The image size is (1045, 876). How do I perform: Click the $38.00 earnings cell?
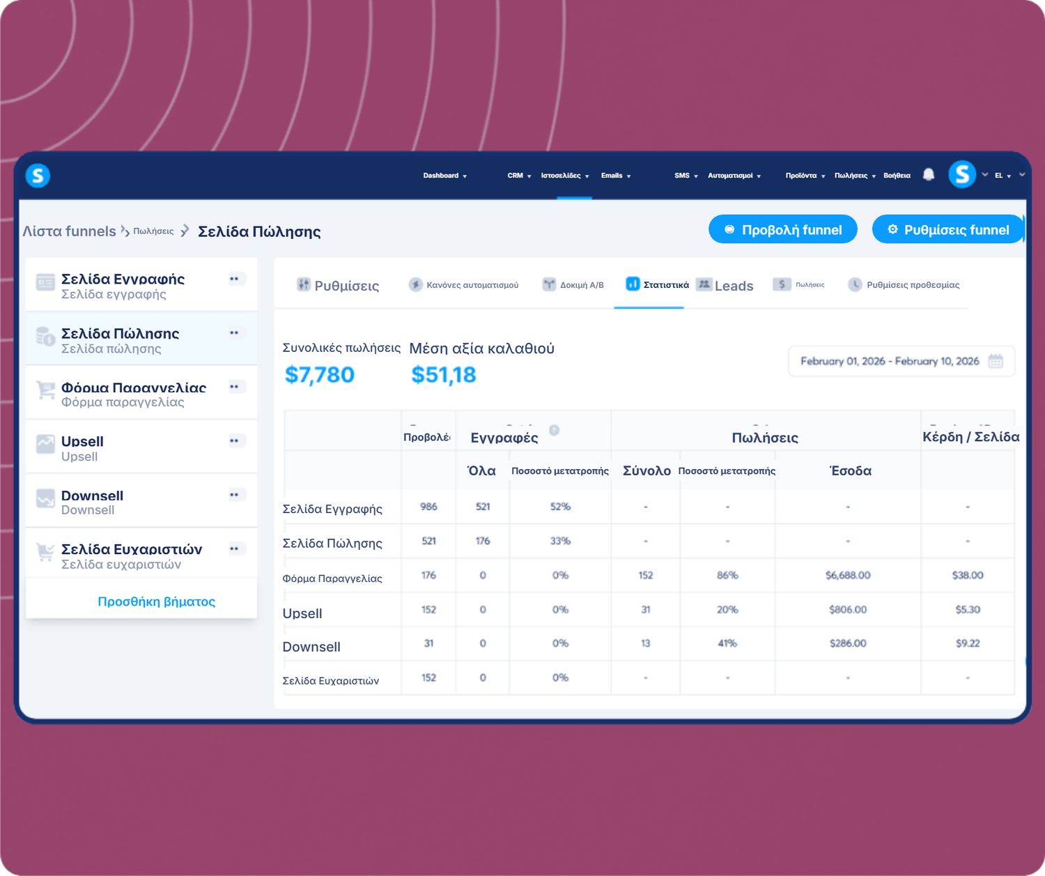pos(968,575)
